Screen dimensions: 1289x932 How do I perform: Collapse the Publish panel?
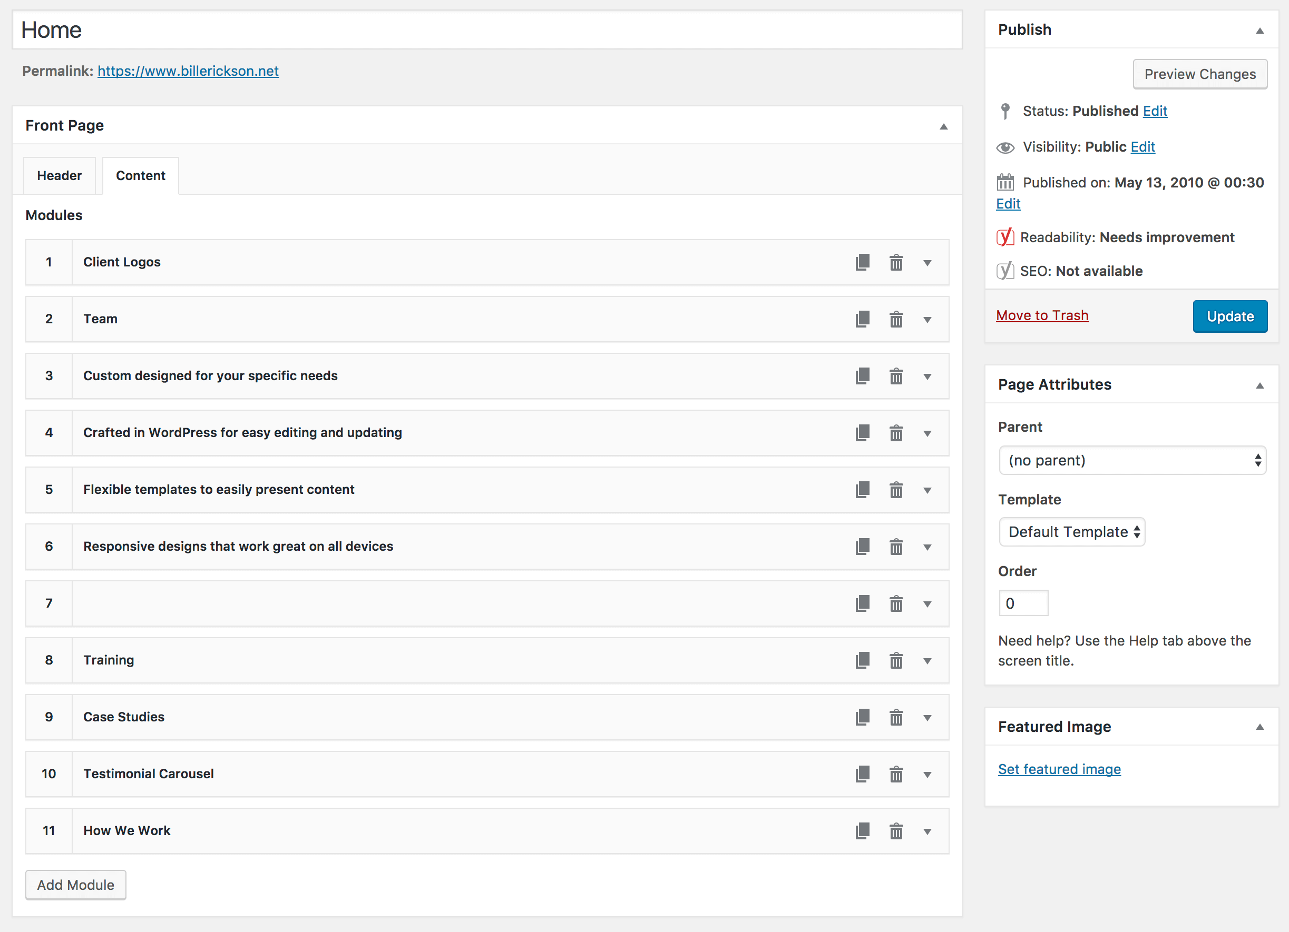coord(1259,31)
